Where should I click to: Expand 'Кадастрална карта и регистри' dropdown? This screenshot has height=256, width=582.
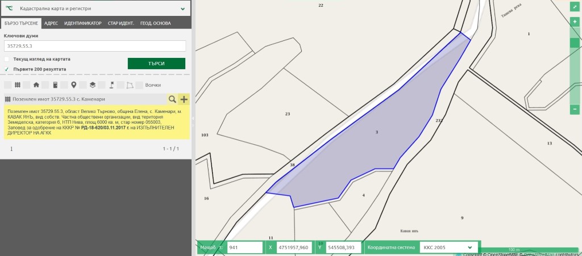point(182,9)
